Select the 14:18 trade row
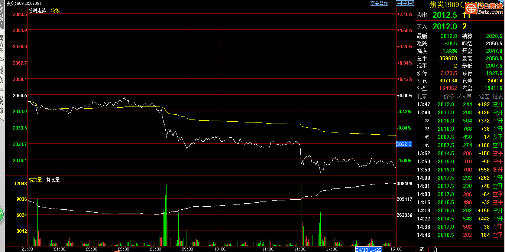The image size is (505, 252). [460, 210]
